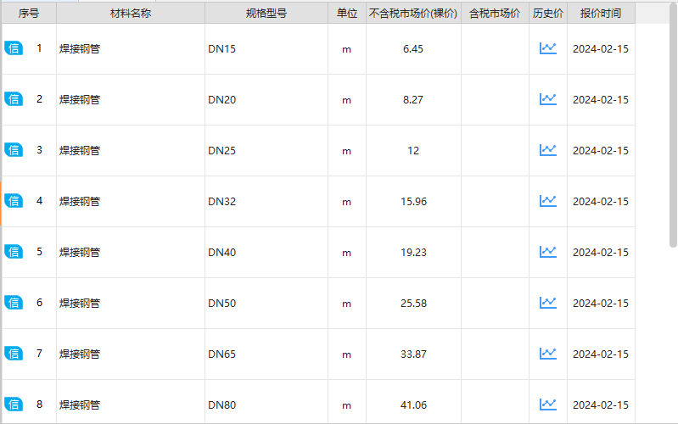Click empty 含税市场价 cell in DN20 row

[495, 100]
